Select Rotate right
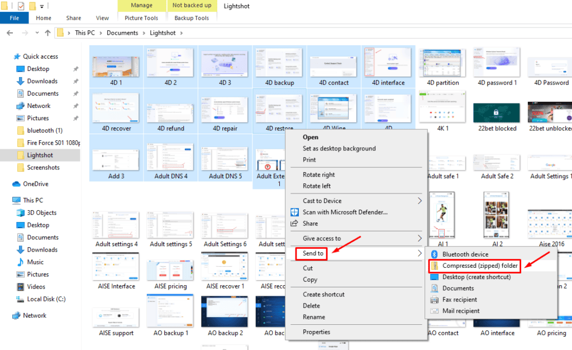 coord(318,175)
